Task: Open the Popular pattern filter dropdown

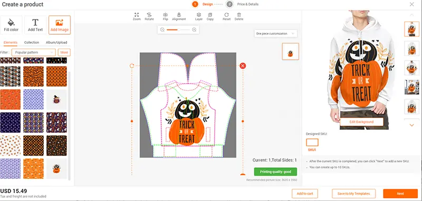Action: [x=34, y=52]
